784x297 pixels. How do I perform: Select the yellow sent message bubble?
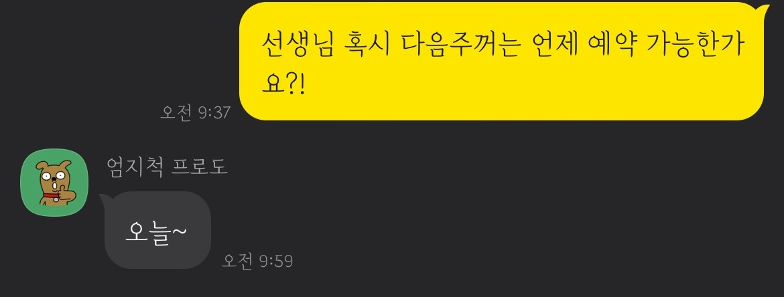coord(501,61)
